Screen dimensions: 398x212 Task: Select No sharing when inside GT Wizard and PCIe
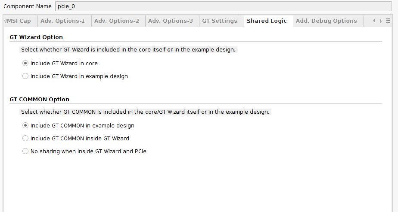(25, 151)
